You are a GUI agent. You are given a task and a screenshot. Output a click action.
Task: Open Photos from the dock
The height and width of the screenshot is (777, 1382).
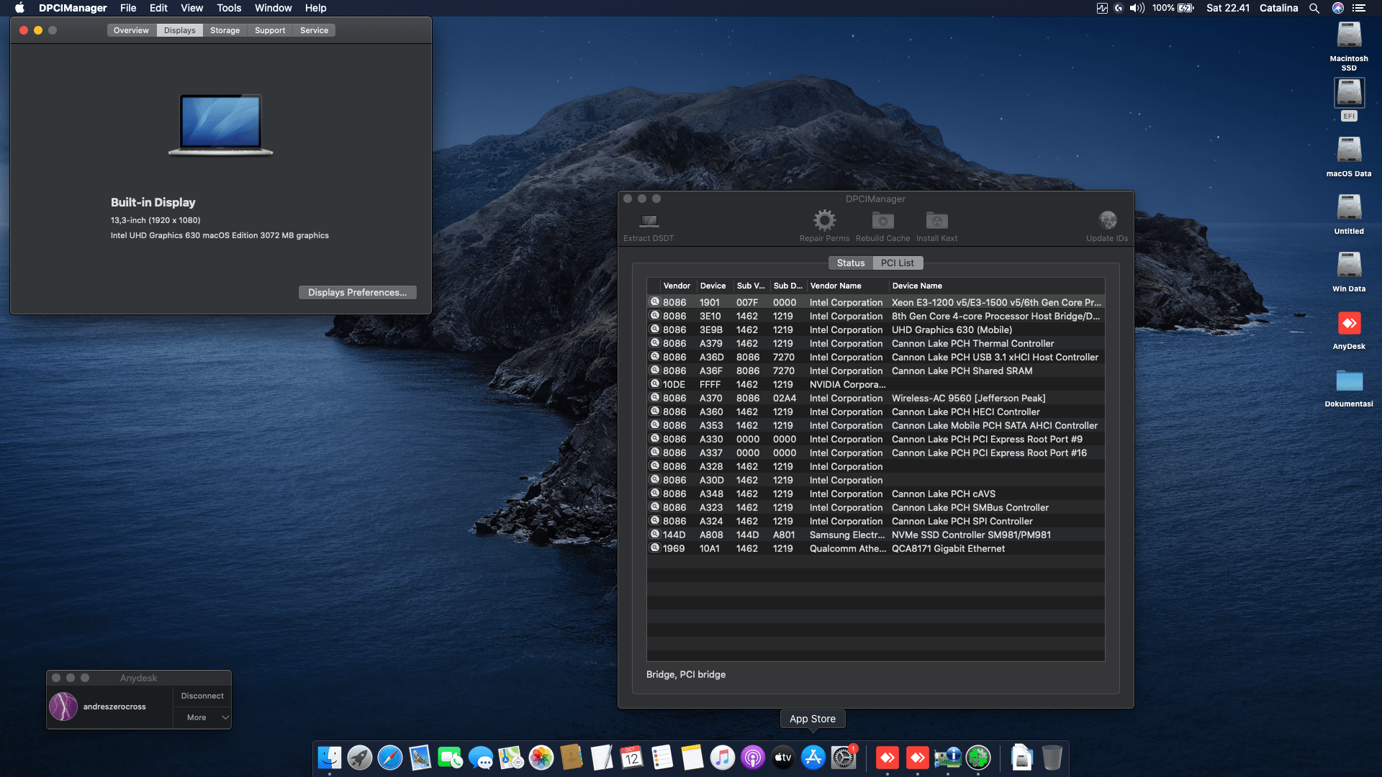click(541, 758)
